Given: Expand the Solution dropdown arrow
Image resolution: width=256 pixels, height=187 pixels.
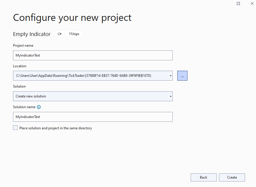Looking at the screenshot, I should click(x=170, y=96).
